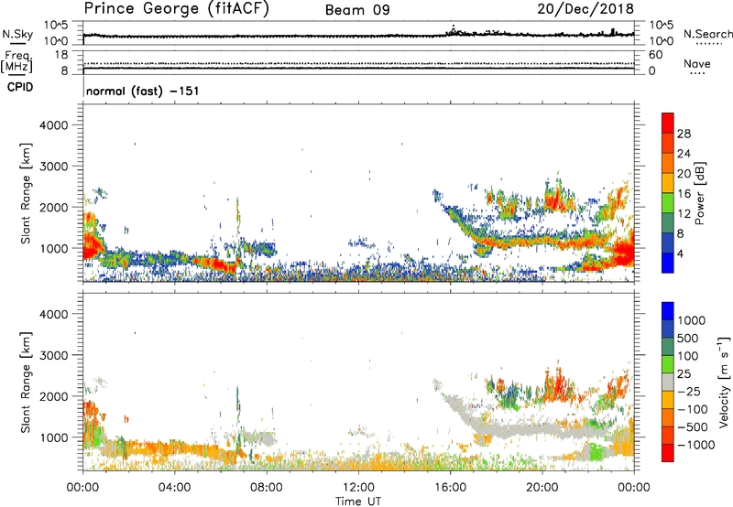Click the 'normal (fast) -151' CPID text
The width and height of the screenshot is (733, 507).
click(143, 91)
